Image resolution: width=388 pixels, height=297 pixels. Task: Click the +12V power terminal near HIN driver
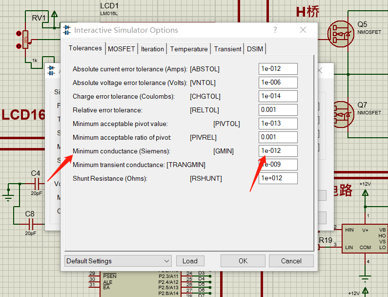[365, 194]
